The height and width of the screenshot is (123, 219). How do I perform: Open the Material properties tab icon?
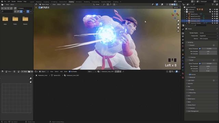pyautogui.click(x=183, y=73)
